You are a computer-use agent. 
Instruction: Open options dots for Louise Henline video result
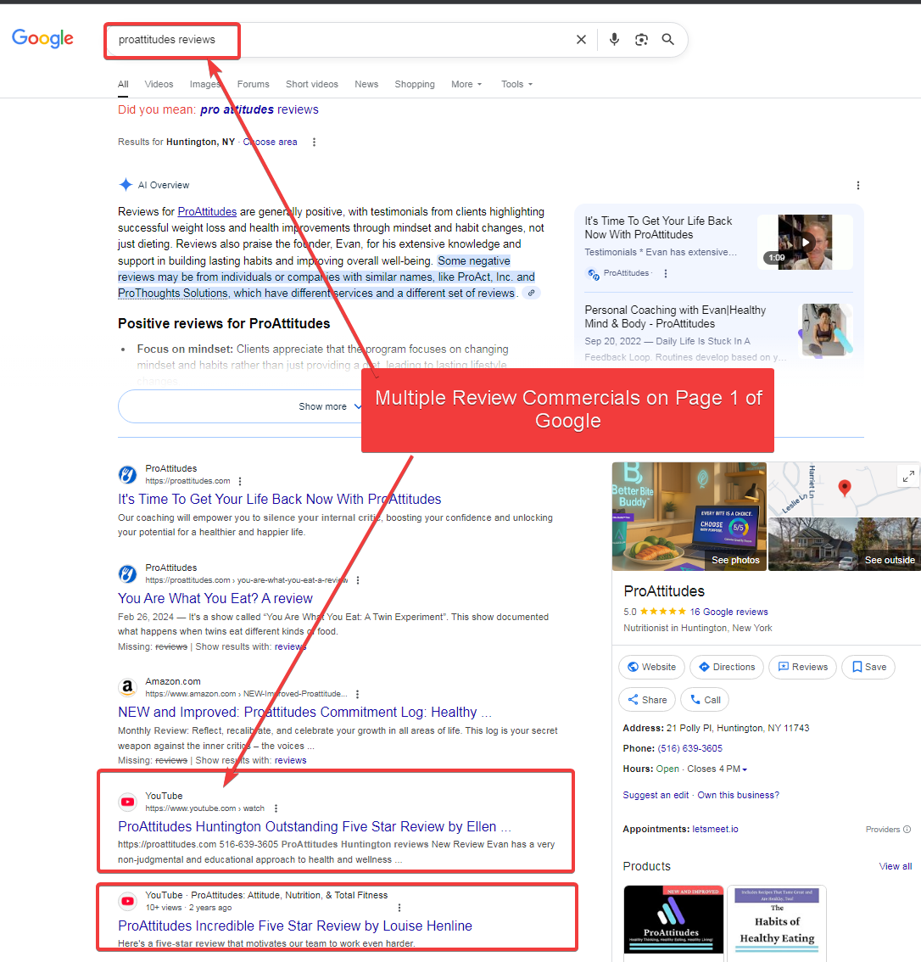(399, 908)
